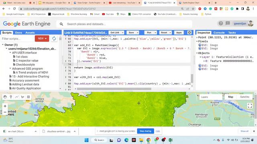Click Show all downloads

(x=245, y=131)
